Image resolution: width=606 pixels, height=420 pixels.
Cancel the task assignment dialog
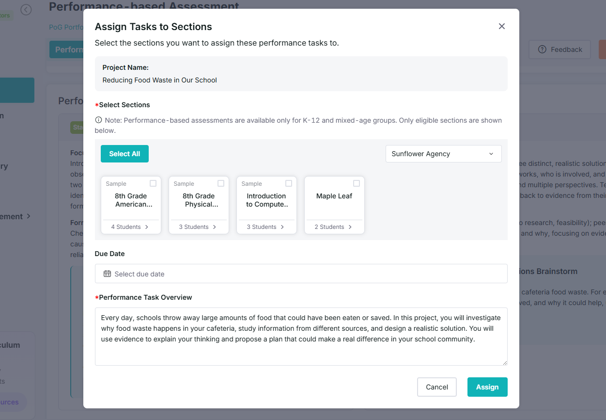[437, 387]
